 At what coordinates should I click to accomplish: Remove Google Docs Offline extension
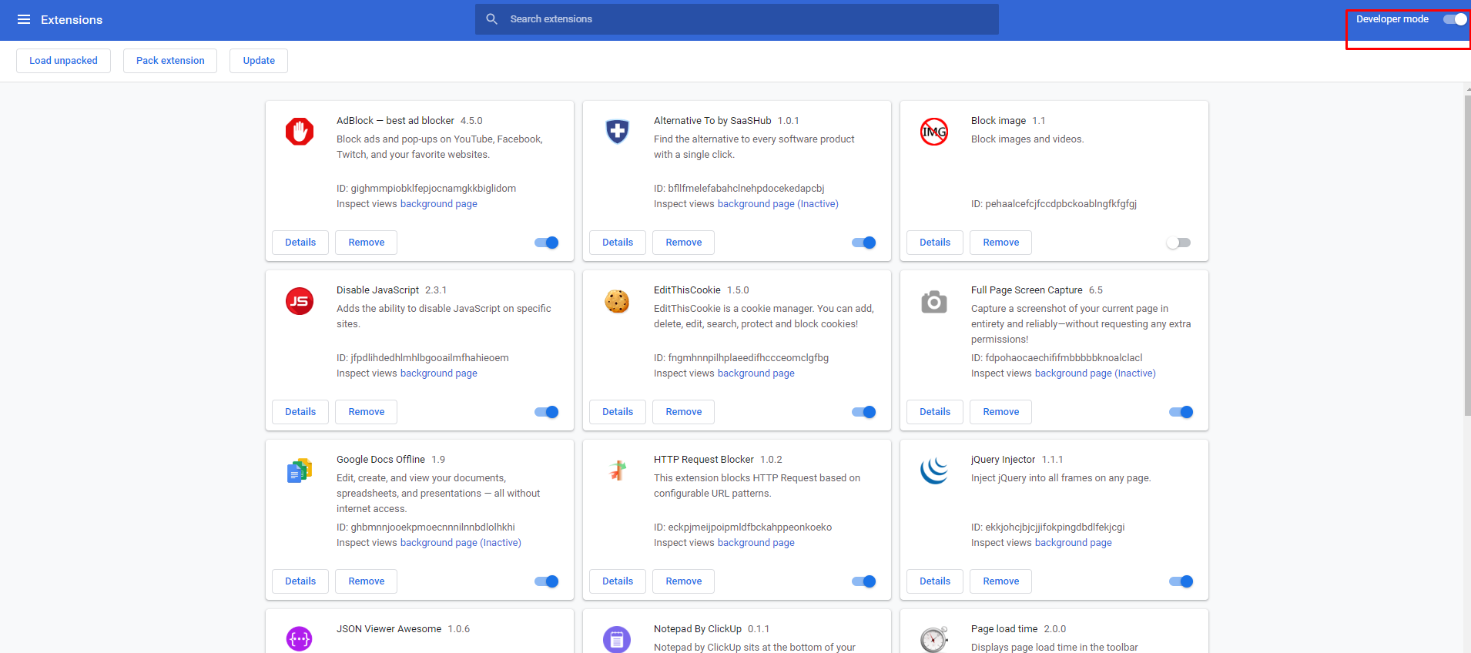pyautogui.click(x=367, y=581)
